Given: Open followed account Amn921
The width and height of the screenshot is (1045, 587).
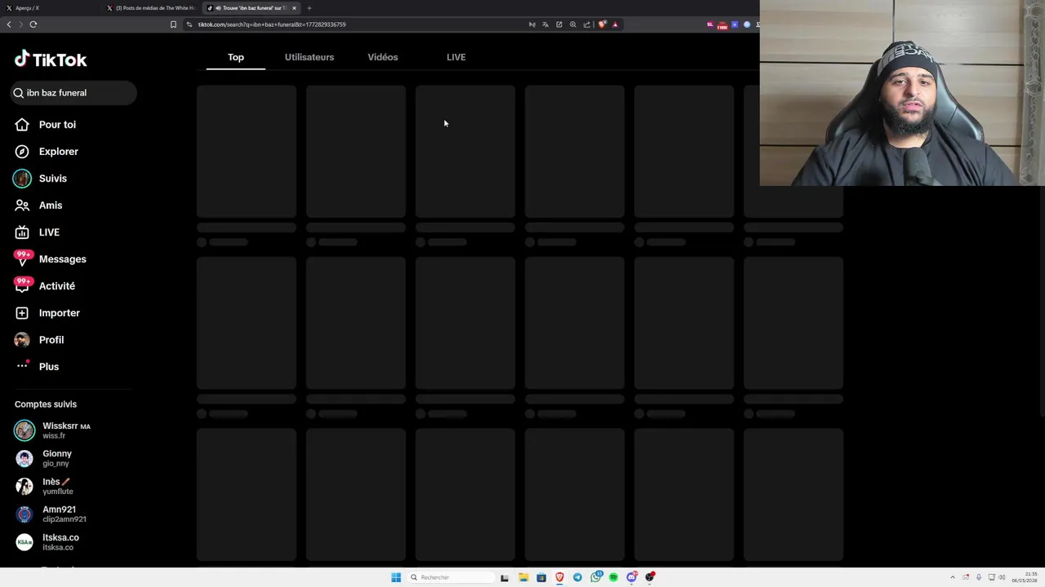Looking at the screenshot, I should pyautogui.click(x=51, y=514).
